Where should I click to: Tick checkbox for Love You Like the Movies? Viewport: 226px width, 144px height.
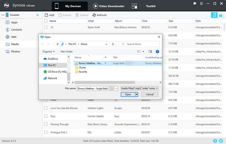click(x=46, y=108)
